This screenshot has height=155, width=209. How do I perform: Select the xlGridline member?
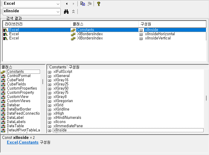pyautogui.click(x=61, y=109)
